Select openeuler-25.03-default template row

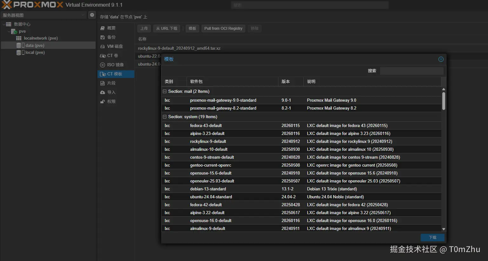pyautogui.click(x=302, y=181)
